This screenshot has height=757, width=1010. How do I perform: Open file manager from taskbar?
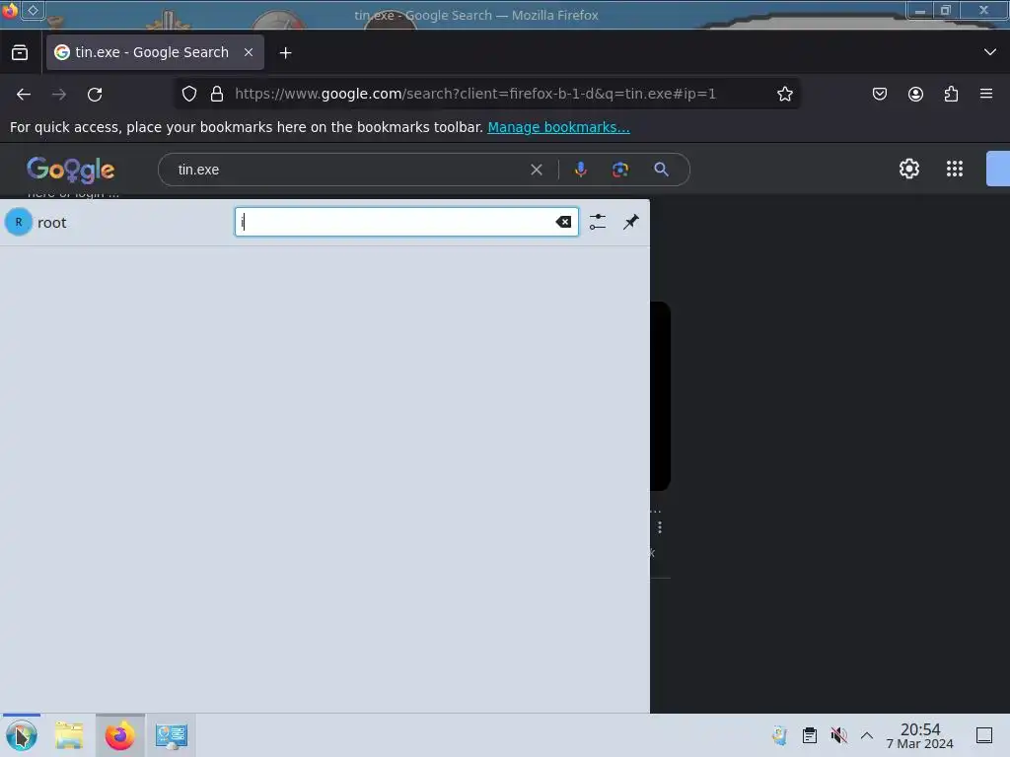tap(70, 735)
